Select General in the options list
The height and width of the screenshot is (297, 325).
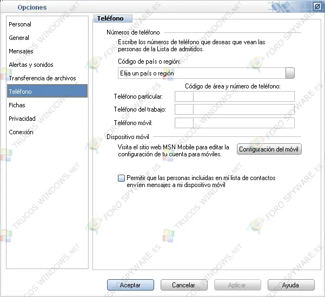[19, 38]
